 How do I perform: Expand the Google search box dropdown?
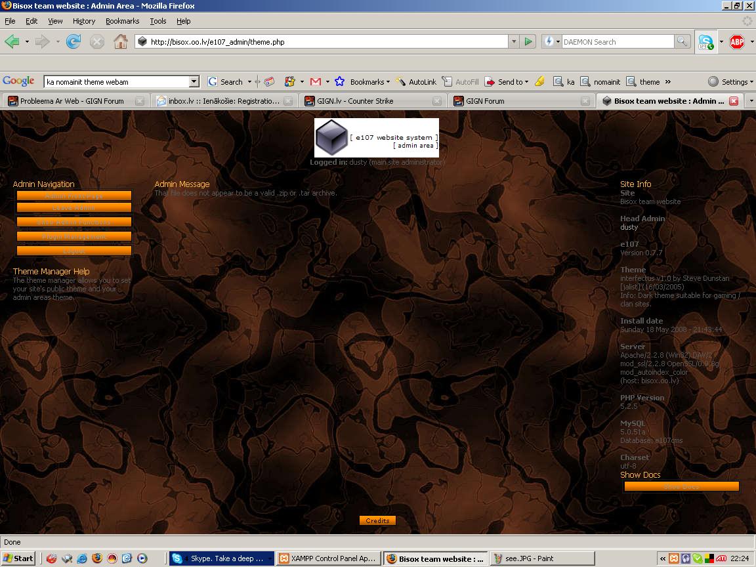pos(194,82)
